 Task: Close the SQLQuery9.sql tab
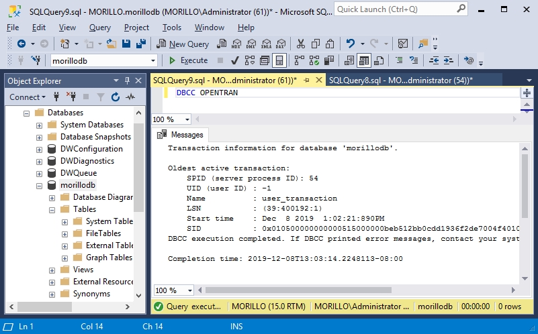pos(319,80)
